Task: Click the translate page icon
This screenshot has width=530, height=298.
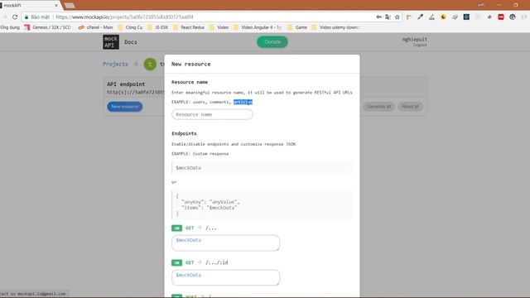Action: pos(388,17)
